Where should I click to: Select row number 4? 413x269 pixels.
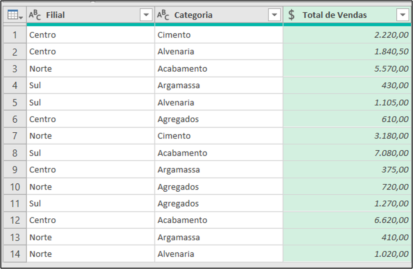15,85
